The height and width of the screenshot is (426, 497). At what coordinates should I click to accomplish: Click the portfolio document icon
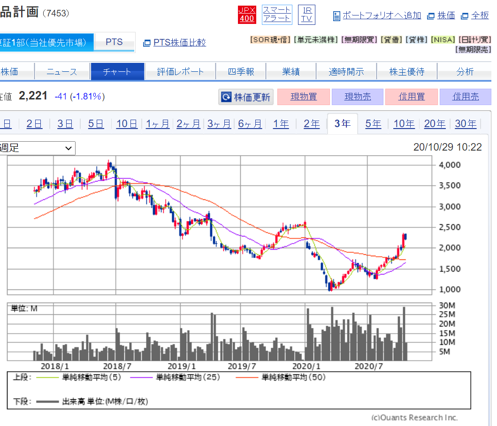point(336,16)
